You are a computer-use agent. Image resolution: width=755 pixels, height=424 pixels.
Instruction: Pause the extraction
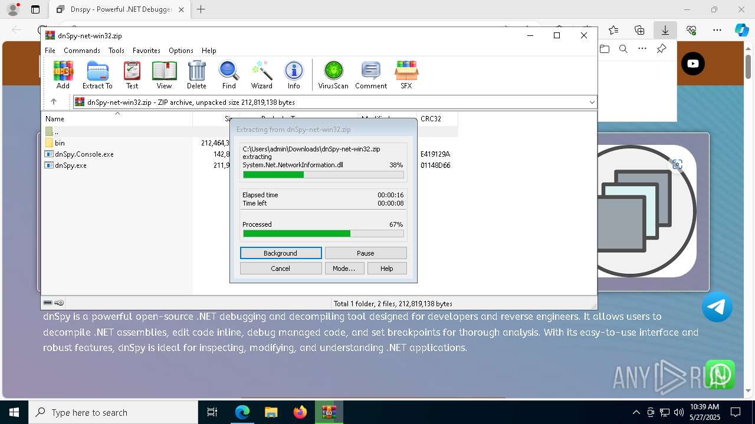tap(366, 253)
